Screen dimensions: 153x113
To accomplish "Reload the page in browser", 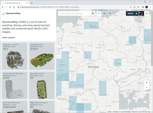I will 10,7.
